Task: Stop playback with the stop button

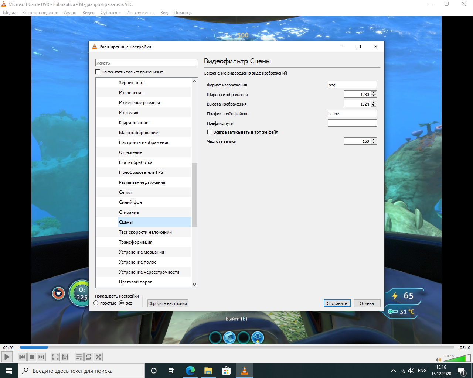Action: [x=32, y=357]
